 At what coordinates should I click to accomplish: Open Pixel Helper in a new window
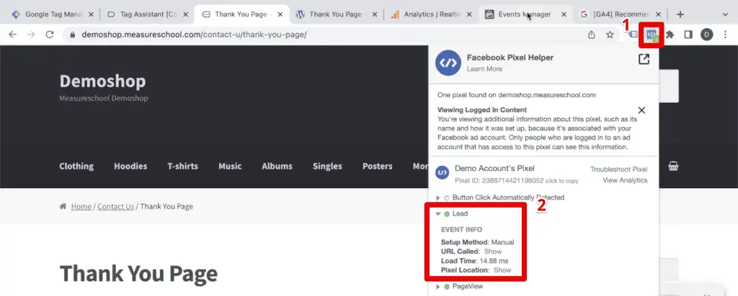[644, 59]
